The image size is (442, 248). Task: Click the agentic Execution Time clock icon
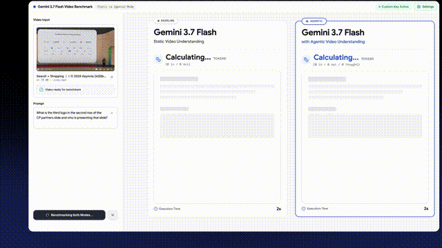(303, 209)
